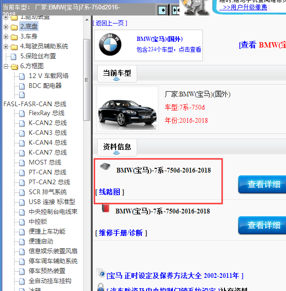Screen dimensions: 286x291
Task: Click the 返回上一页 link
Action: coord(110,23)
